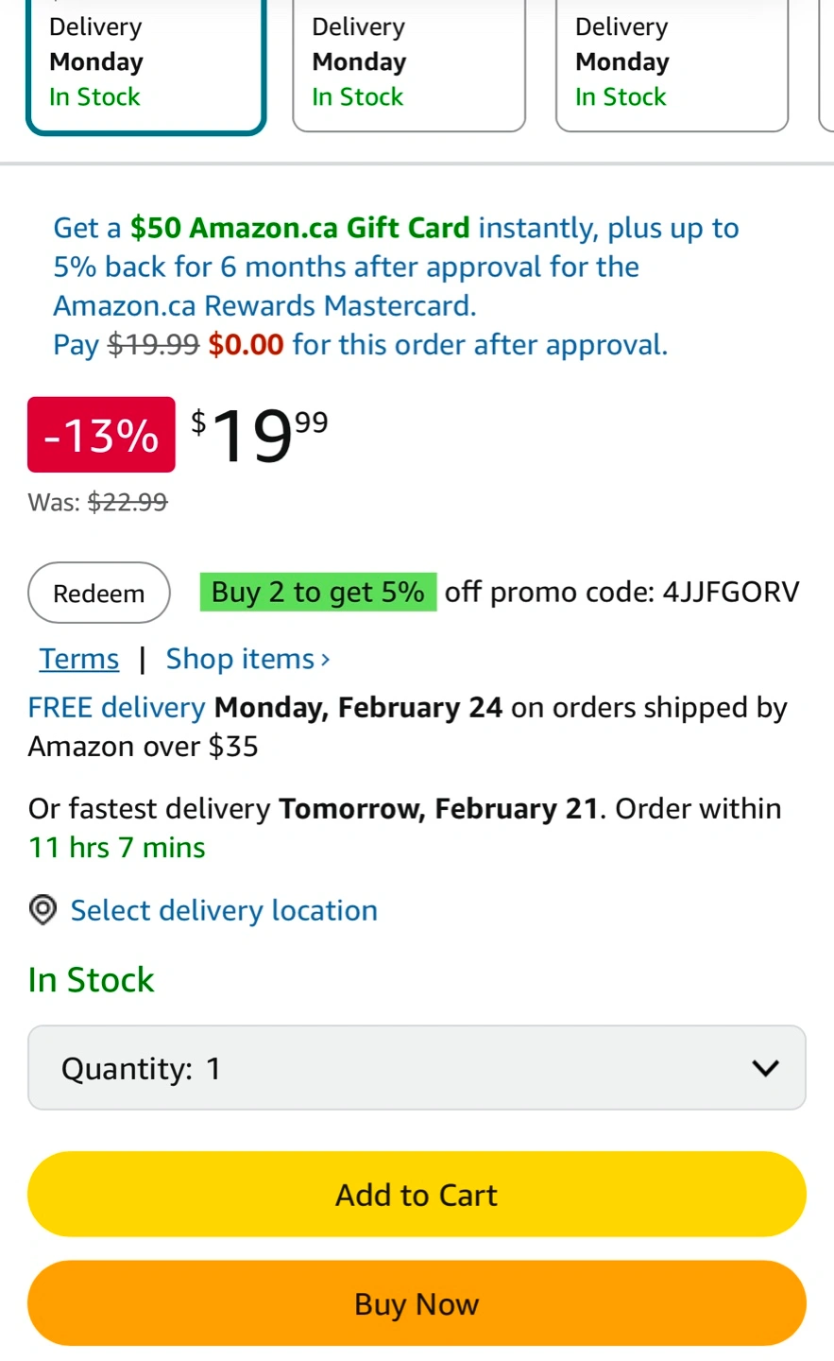
Task: Click the red -13% discount badge
Action: point(101,435)
